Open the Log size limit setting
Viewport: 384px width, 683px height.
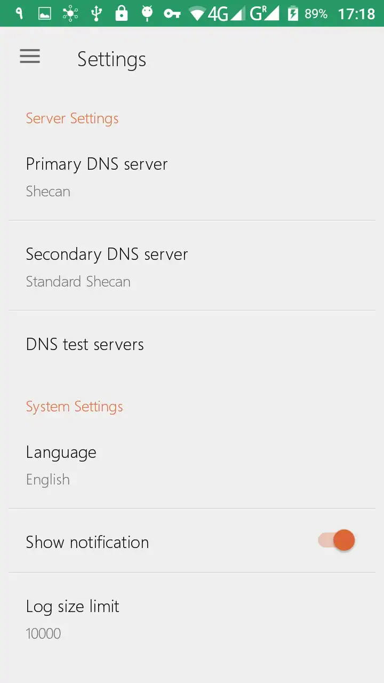coord(192,619)
